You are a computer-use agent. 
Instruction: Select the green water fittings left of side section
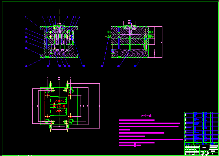point(108,34)
